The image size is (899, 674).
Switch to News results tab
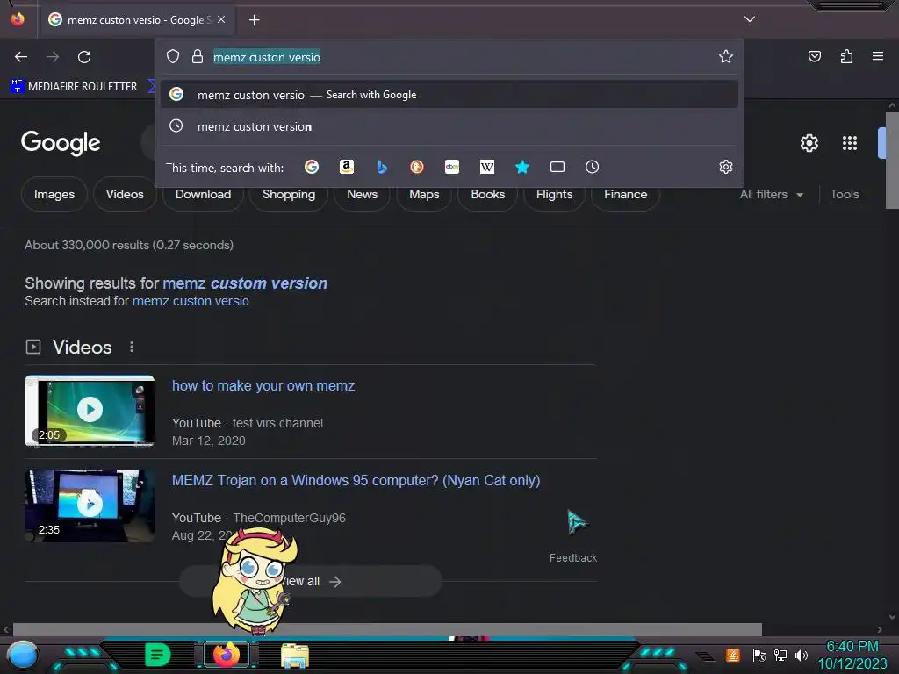click(x=362, y=194)
